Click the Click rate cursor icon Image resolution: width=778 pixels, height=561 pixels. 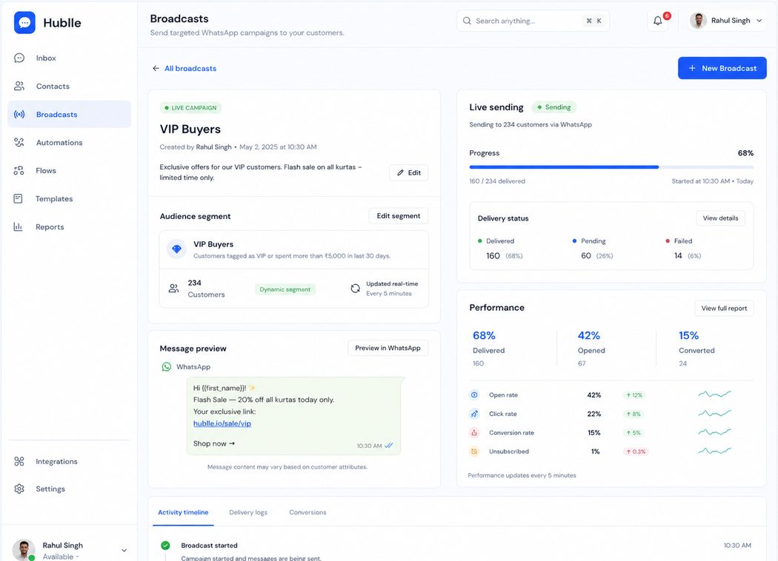click(x=474, y=414)
